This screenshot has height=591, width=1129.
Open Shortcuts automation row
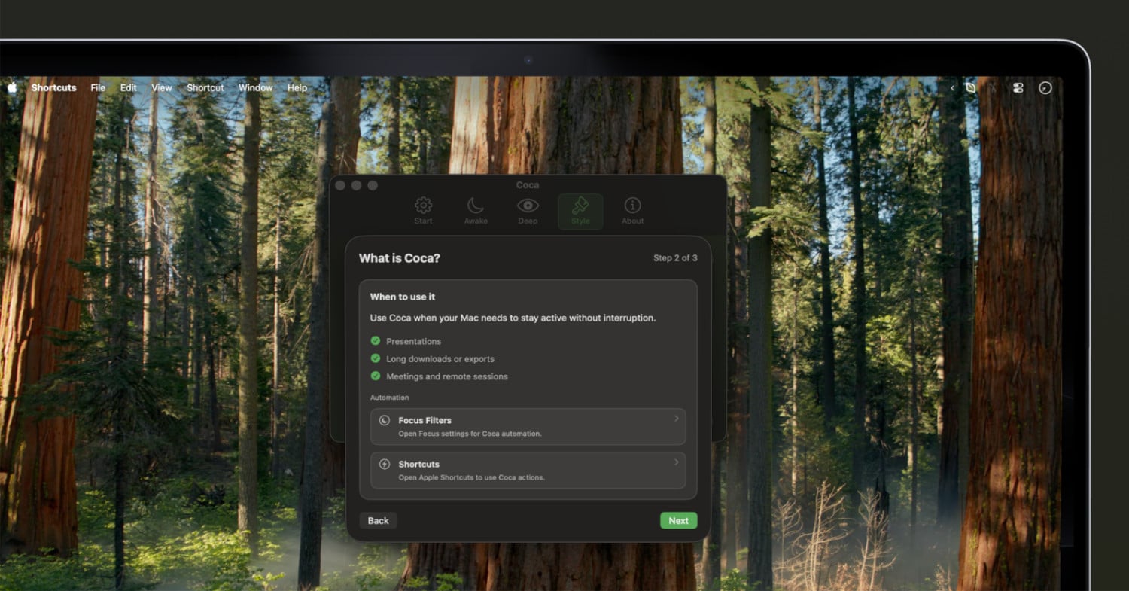(528, 471)
